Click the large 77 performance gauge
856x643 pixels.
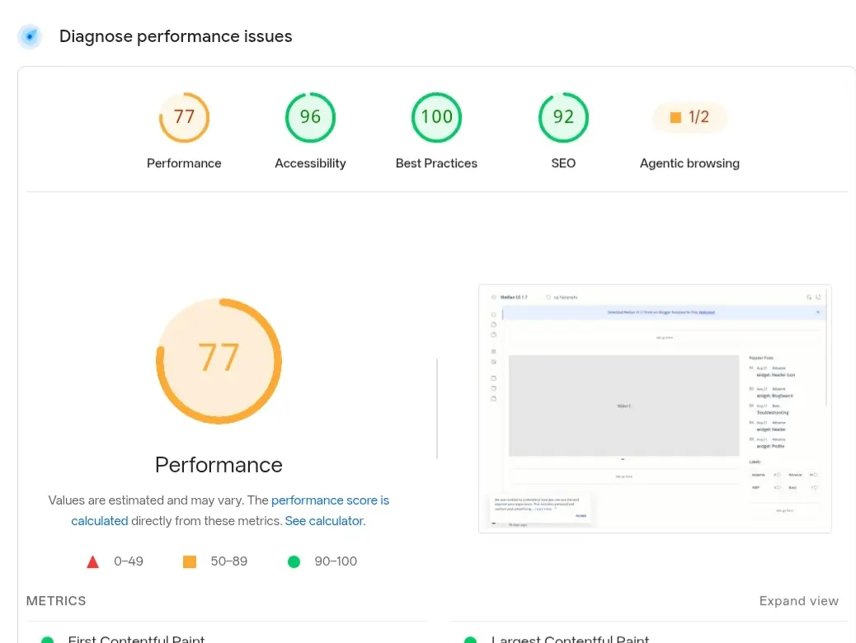[219, 361]
